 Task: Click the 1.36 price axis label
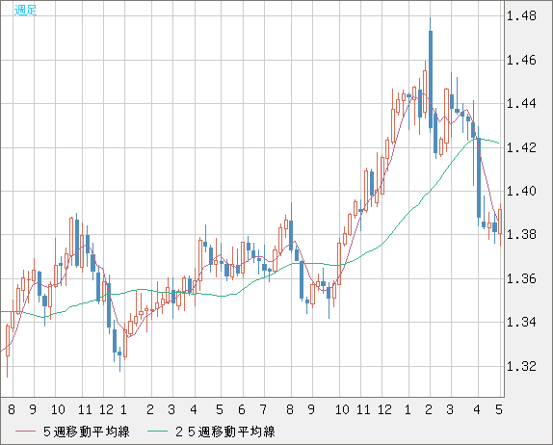pyautogui.click(x=521, y=279)
